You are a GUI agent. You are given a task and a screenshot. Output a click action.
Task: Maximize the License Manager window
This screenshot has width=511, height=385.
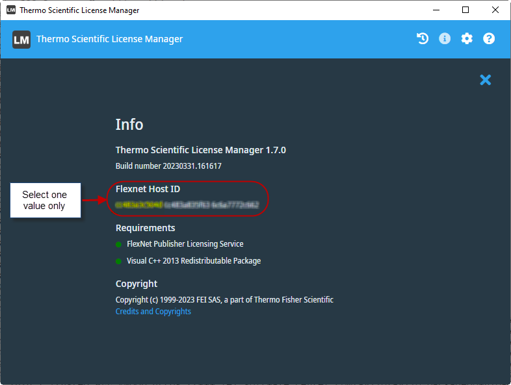pos(465,10)
